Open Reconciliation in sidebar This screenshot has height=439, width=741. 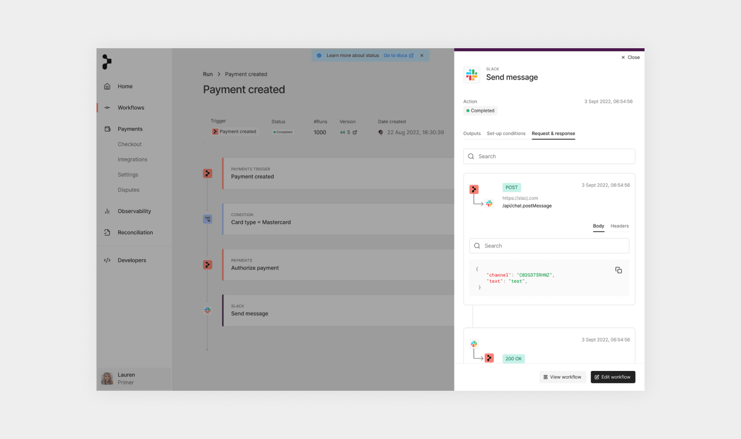134,233
